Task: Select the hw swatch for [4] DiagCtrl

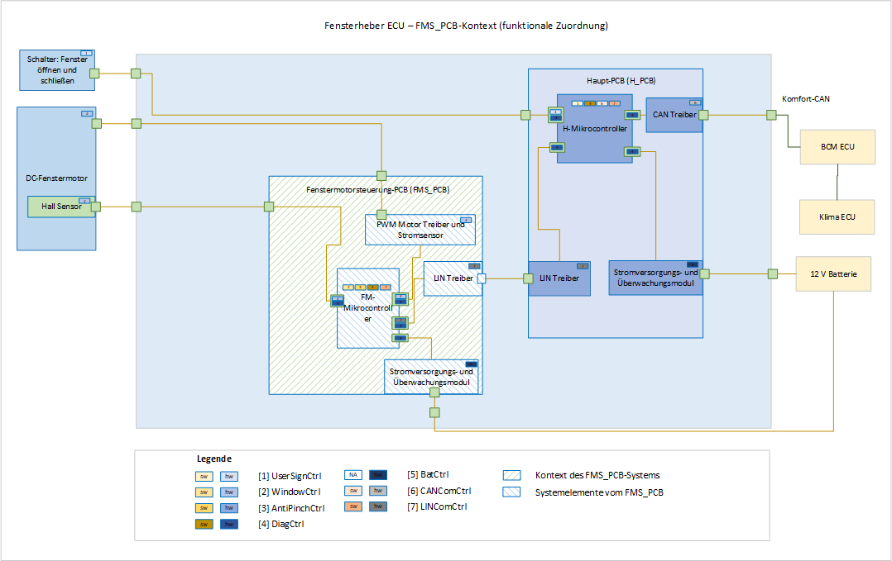Action: click(229, 524)
